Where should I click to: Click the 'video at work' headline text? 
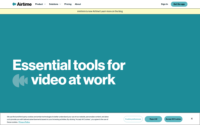(x=73, y=80)
